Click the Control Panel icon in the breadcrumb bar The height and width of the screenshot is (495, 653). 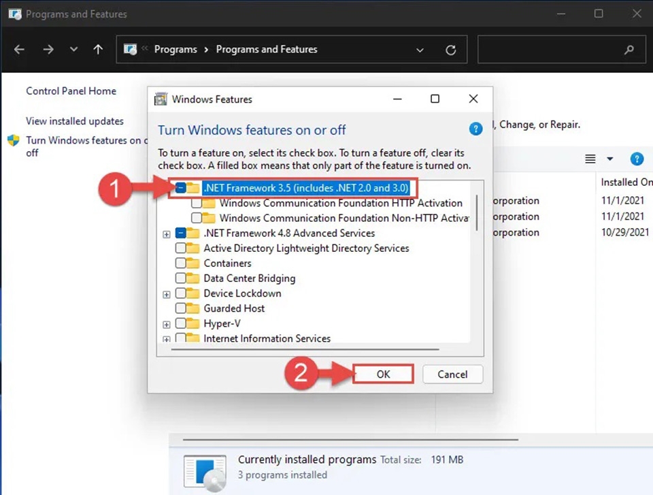[130, 49]
